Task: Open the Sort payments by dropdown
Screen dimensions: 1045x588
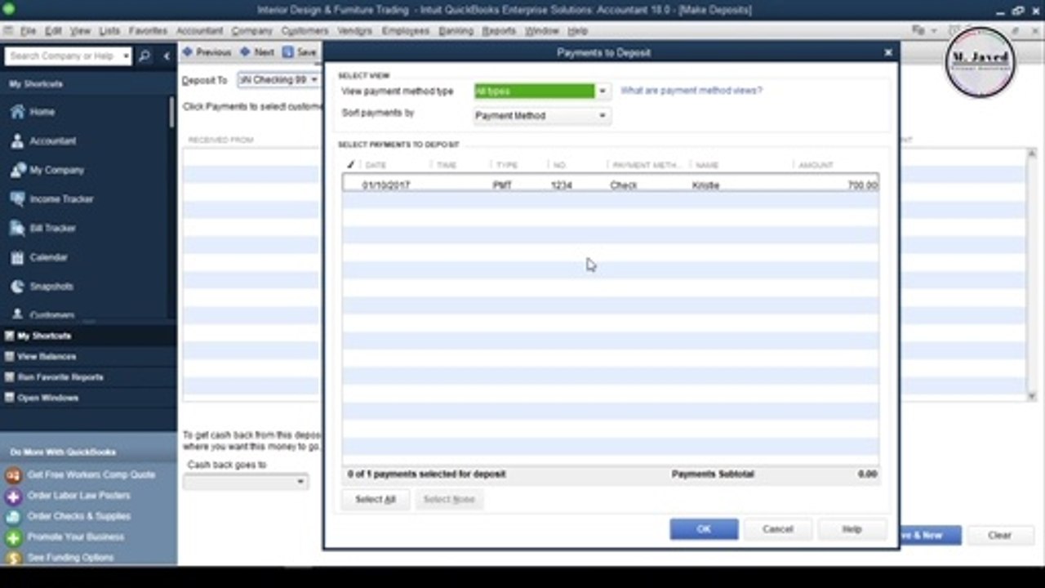Action: pyautogui.click(x=603, y=116)
